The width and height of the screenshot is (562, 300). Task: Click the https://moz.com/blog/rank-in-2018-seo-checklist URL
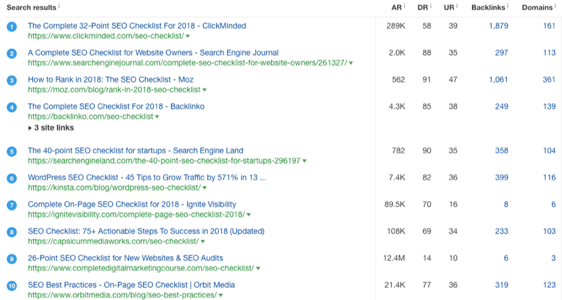tap(114, 90)
